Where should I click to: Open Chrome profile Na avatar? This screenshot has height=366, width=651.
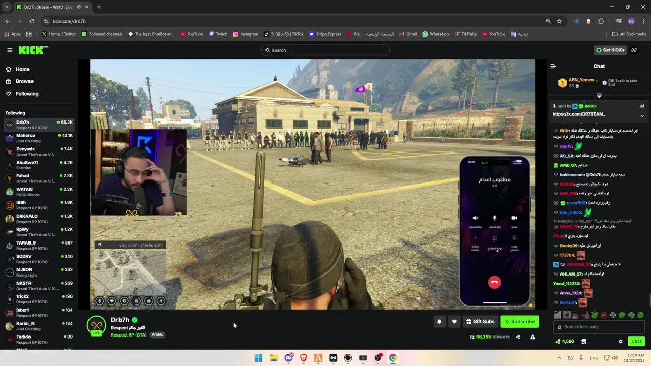click(x=631, y=21)
